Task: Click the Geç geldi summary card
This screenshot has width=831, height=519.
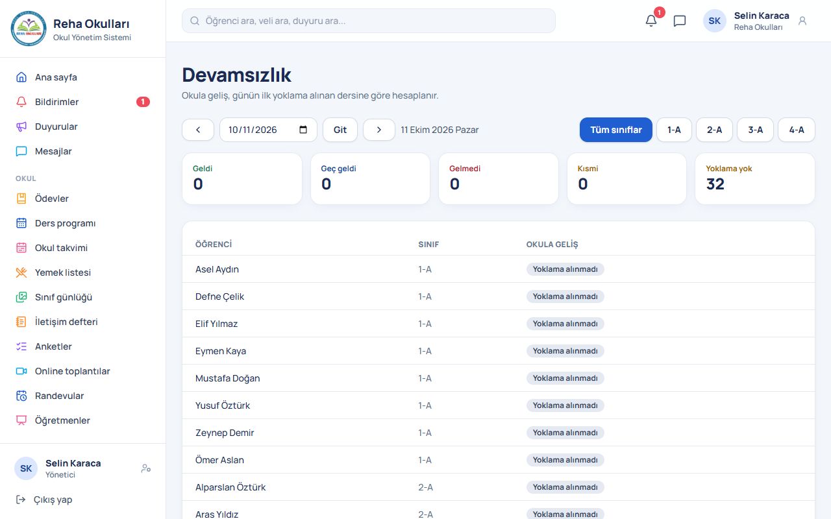Action: point(370,178)
